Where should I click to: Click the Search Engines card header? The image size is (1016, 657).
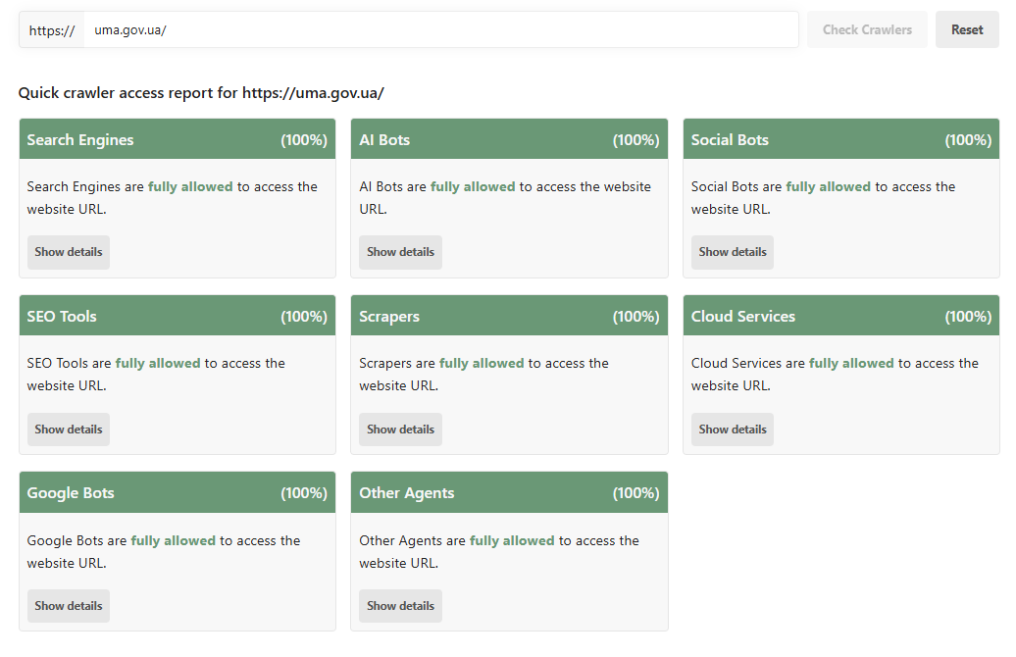click(177, 139)
